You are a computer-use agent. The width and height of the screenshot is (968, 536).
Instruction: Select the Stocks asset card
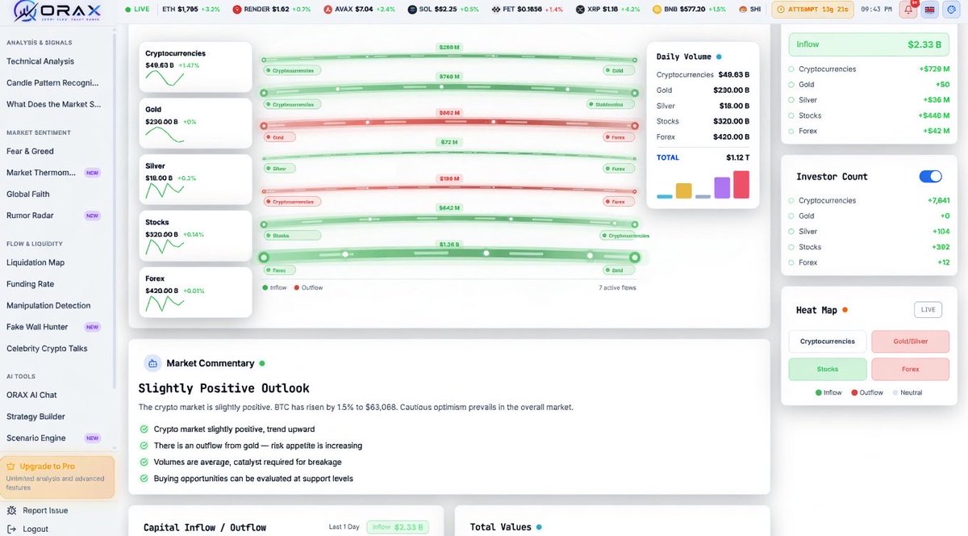click(196, 237)
